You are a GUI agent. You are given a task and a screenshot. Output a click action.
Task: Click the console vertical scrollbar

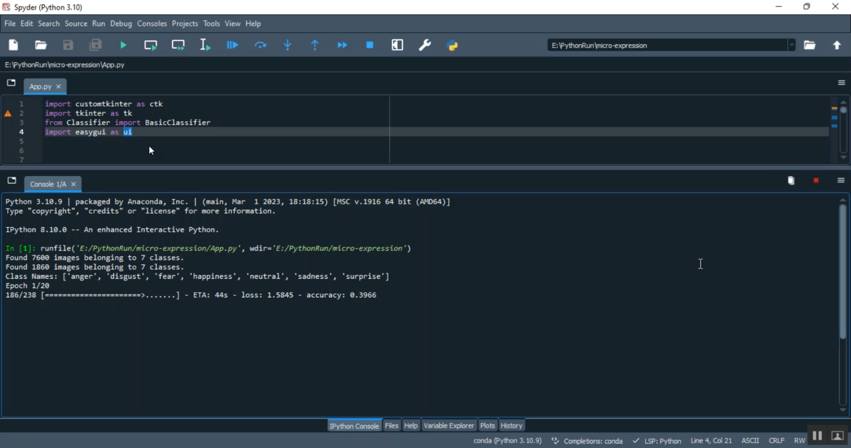click(842, 272)
